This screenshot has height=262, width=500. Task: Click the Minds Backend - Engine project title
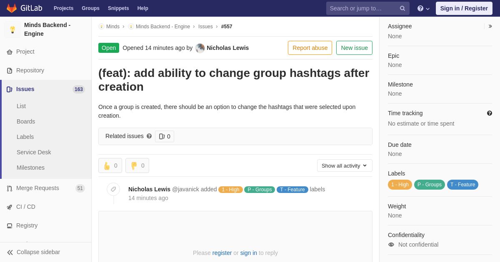click(47, 30)
